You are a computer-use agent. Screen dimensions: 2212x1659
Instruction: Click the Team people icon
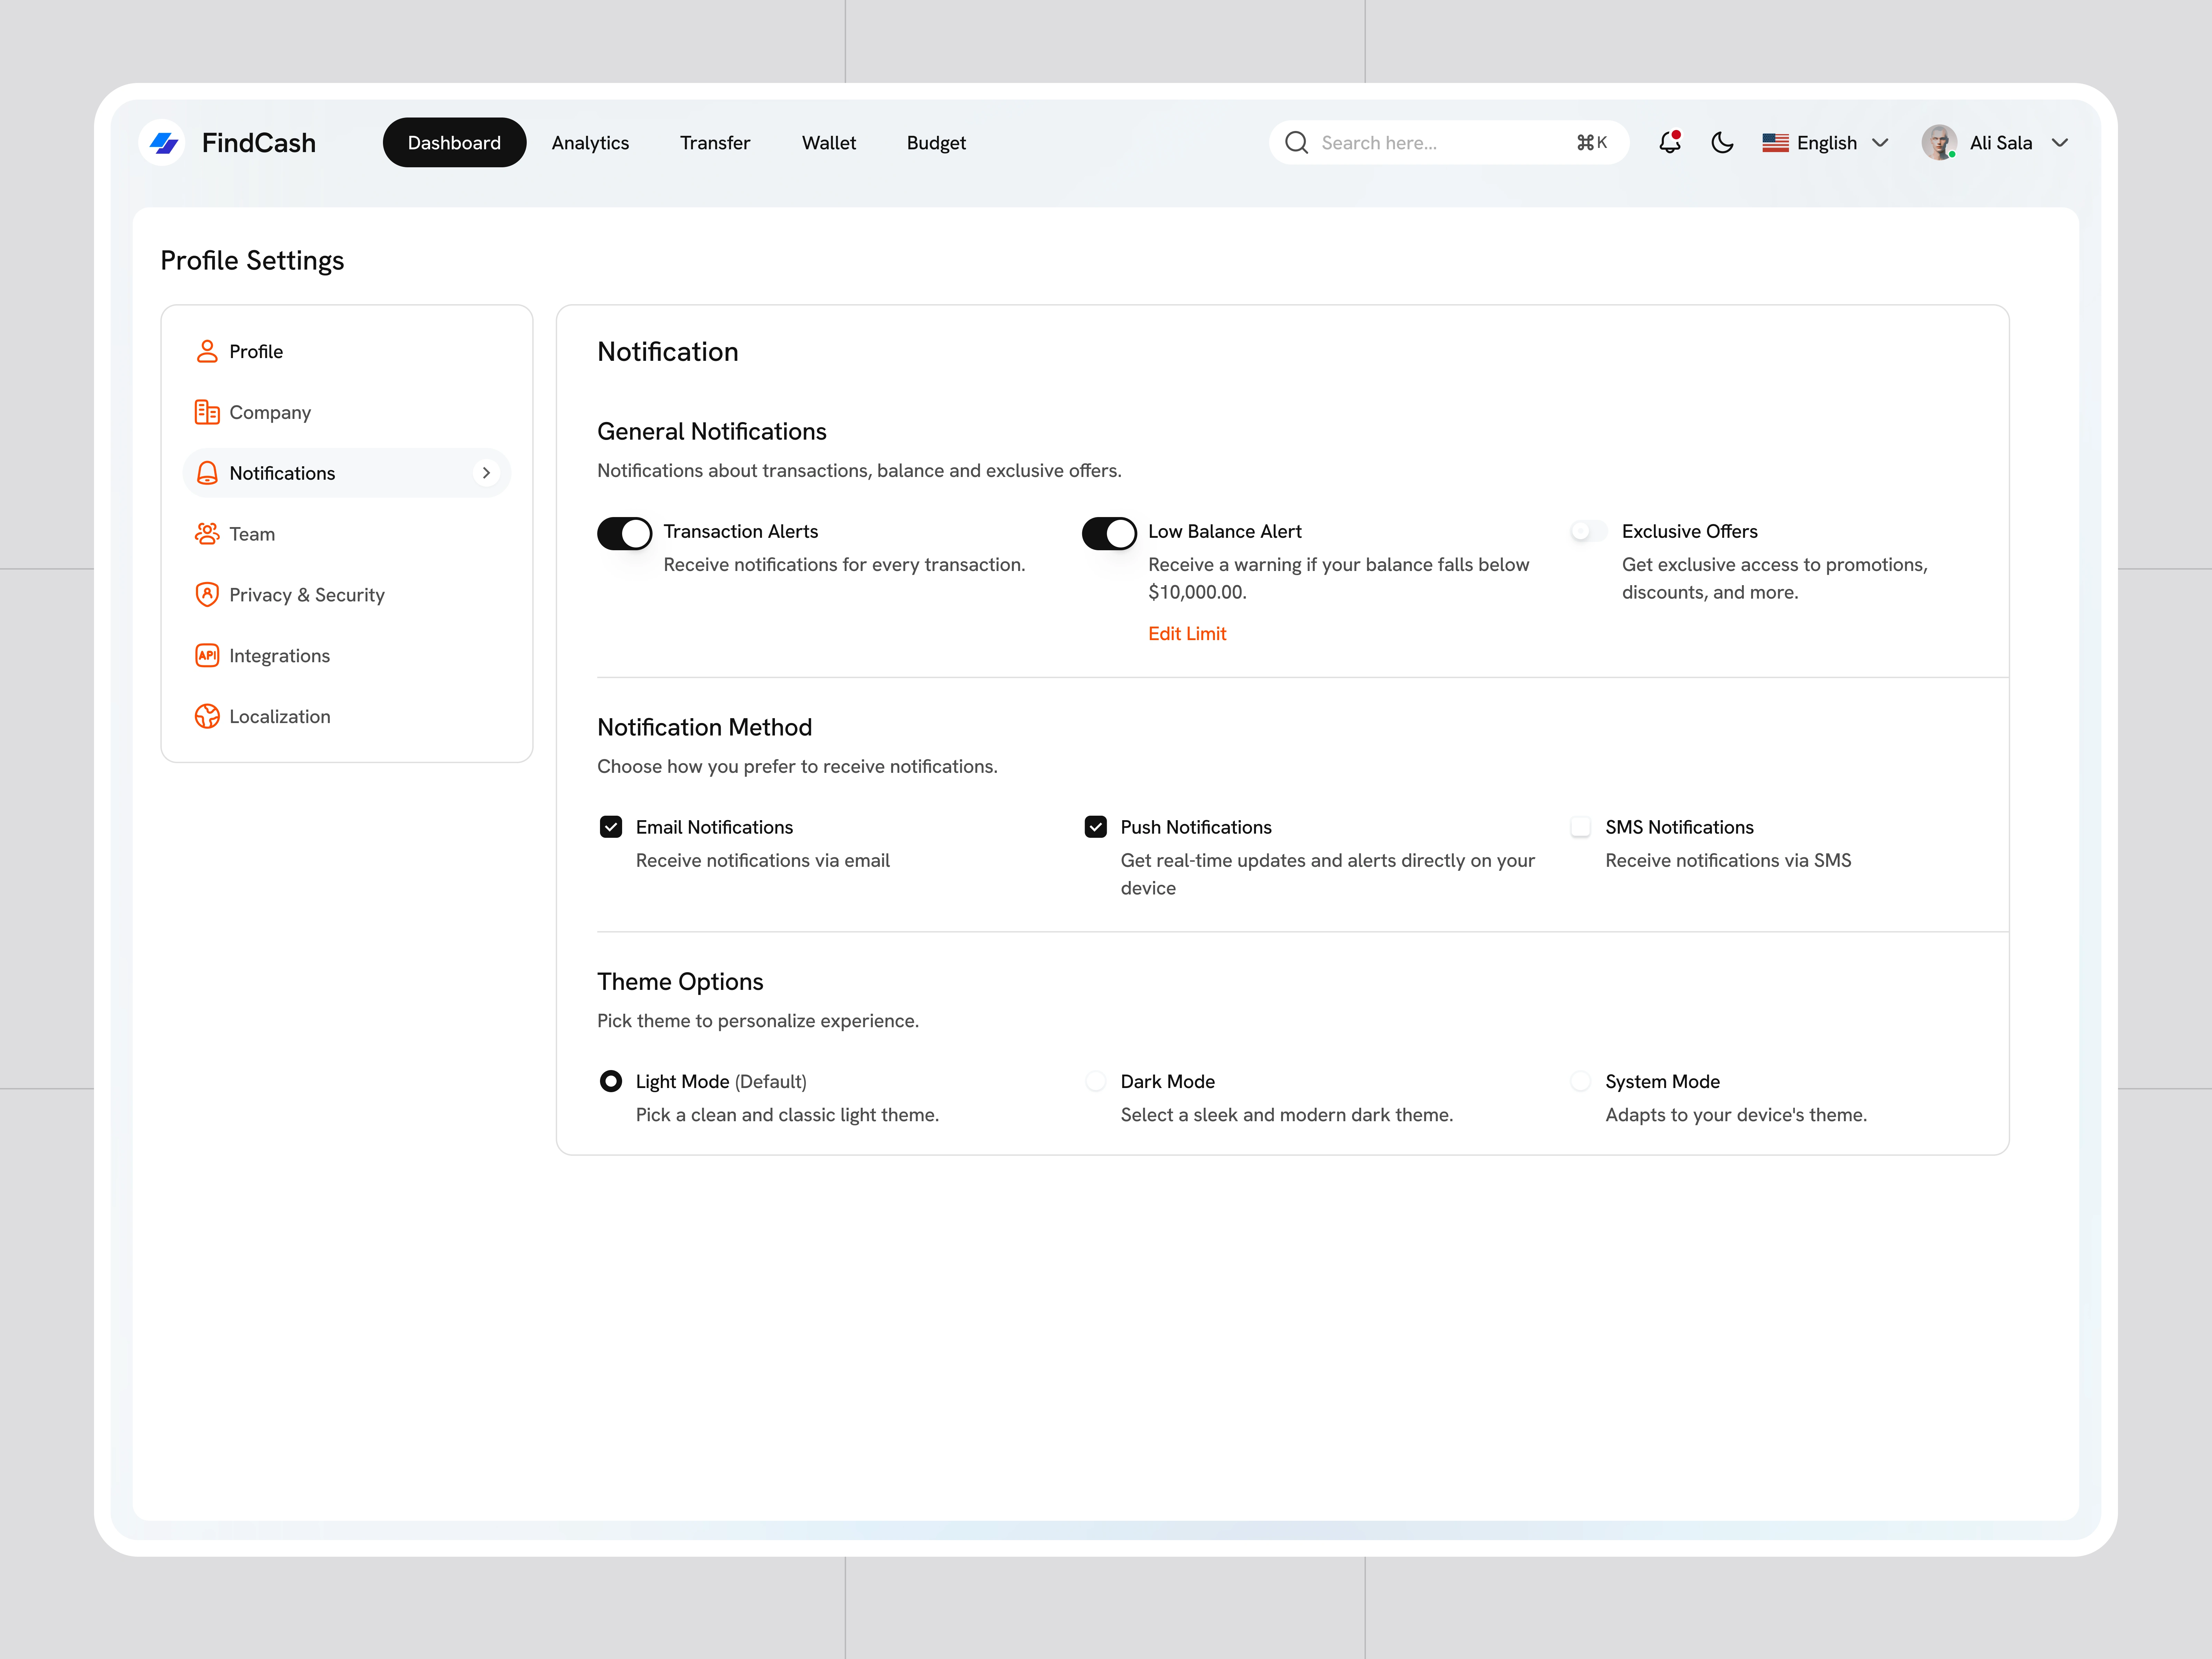click(207, 534)
